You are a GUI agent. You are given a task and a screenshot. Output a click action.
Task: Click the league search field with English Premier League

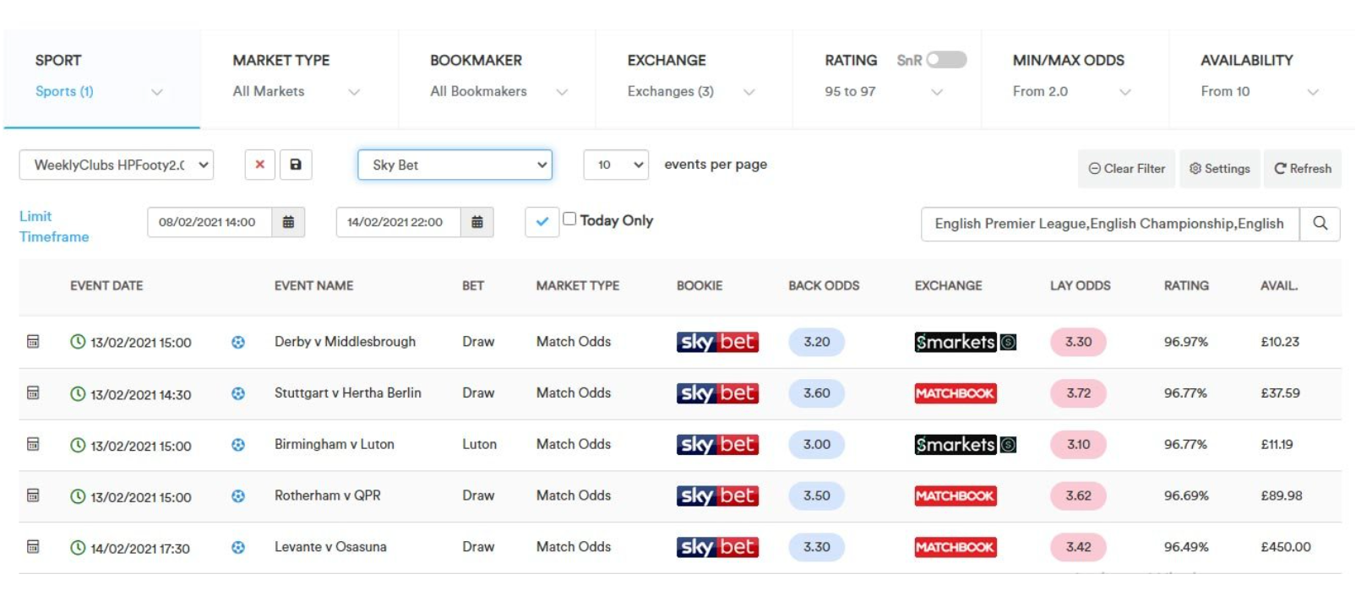pos(1110,224)
